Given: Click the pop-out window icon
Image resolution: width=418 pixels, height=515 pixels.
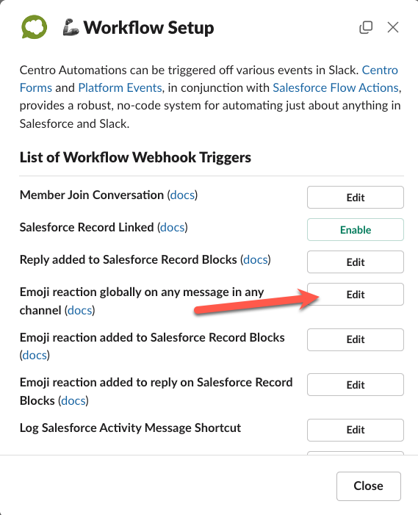Looking at the screenshot, I should (366, 27).
